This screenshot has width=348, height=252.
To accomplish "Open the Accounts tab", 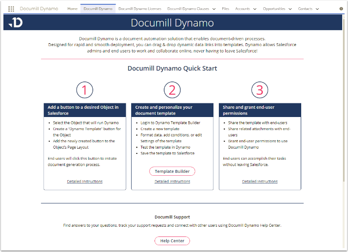I will click(242, 9).
